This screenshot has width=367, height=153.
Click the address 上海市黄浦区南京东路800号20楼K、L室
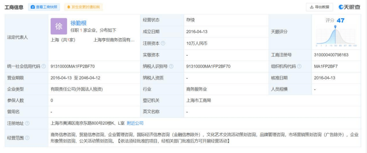click(88, 123)
